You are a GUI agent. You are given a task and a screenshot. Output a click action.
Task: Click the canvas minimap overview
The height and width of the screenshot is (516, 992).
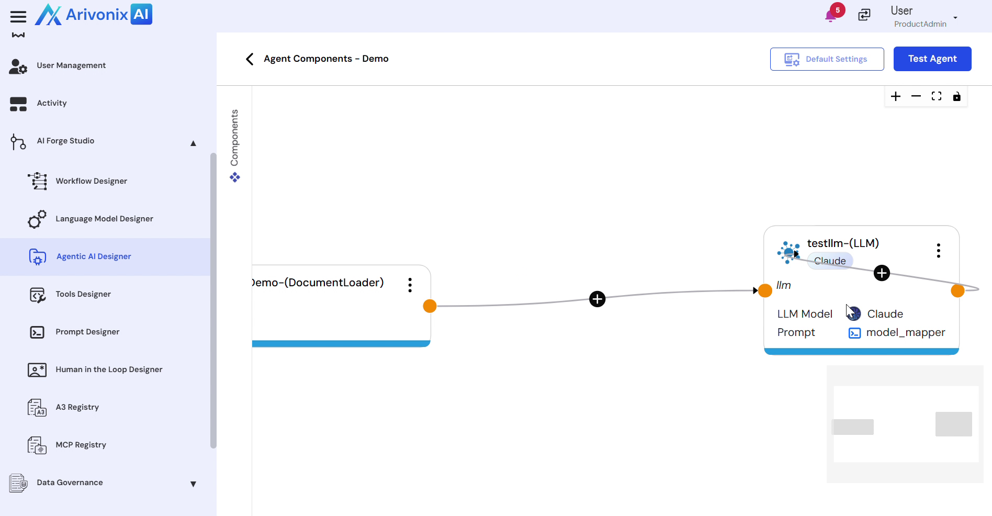[x=905, y=424]
